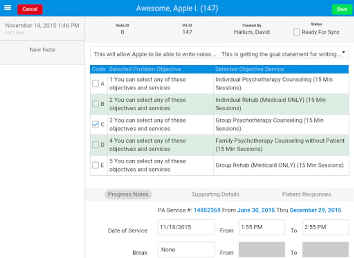Toggle the code D objective checkbox
This screenshot has width=354, height=258.
[x=95, y=145]
